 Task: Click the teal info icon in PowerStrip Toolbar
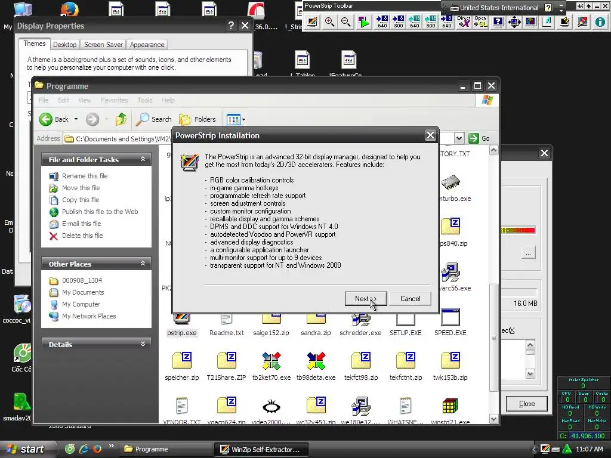[x=600, y=22]
